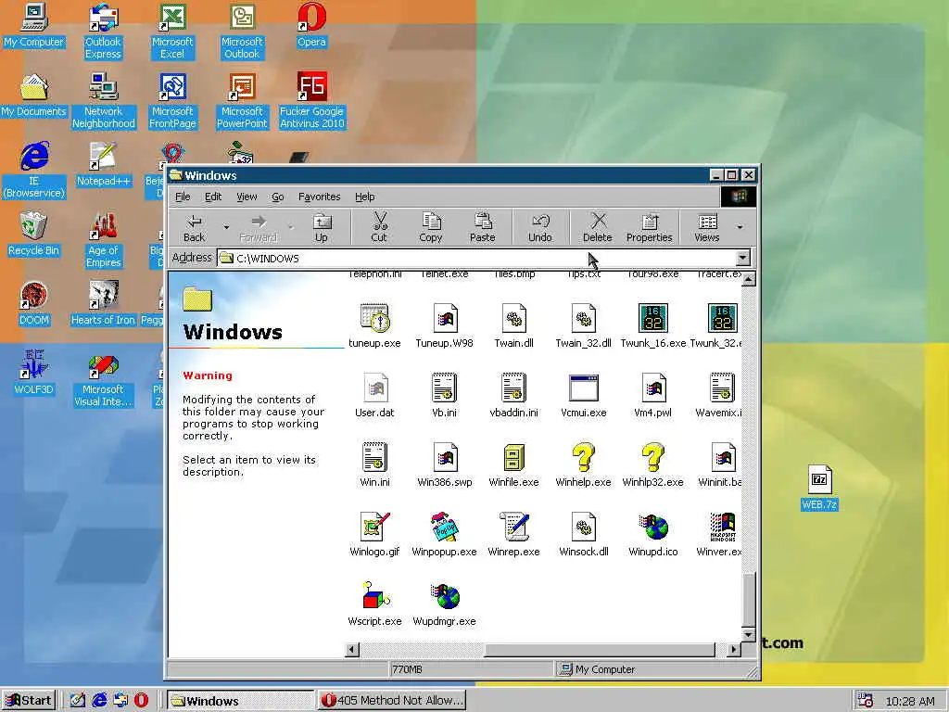Select the Twain_32.dll file
Image resolution: width=949 pixels, height=712 pixels.
click(584, 325)
